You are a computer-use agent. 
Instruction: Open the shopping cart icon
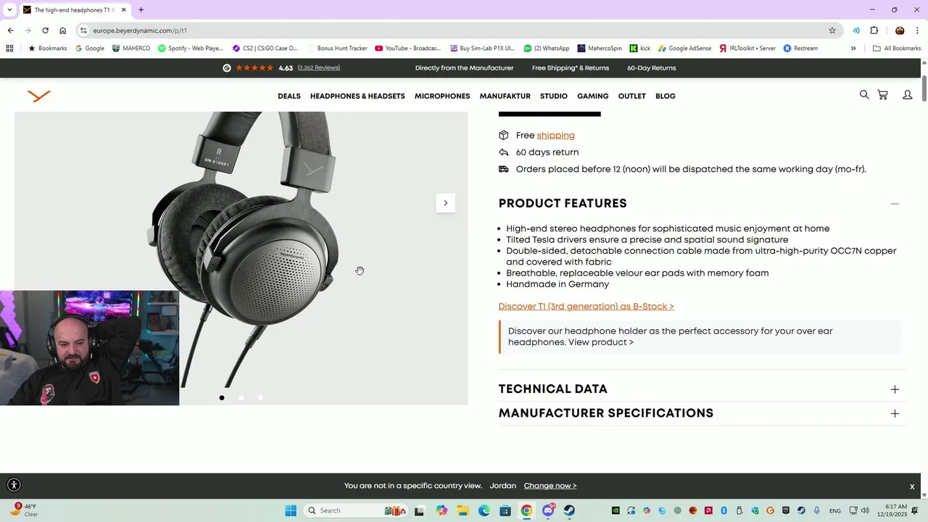[x=882, y=95]
